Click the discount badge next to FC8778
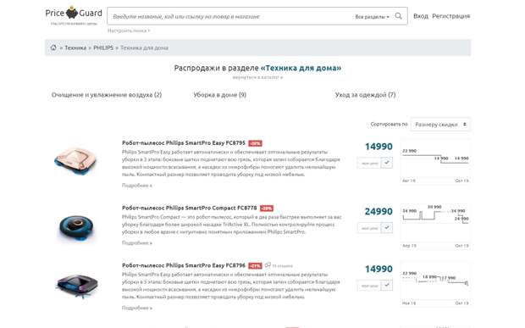 point(267,208)
